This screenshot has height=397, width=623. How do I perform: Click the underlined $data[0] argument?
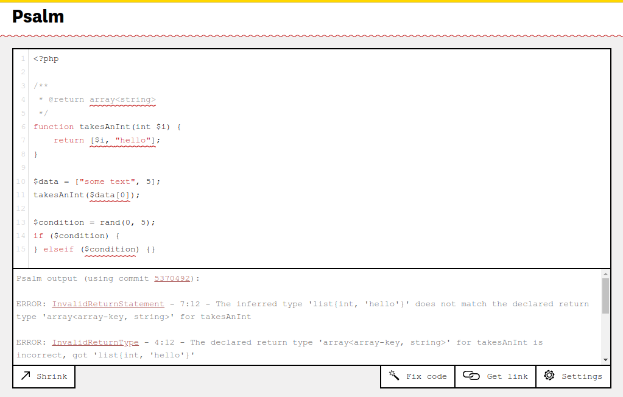pyautogui.click(x=110, y=195)
